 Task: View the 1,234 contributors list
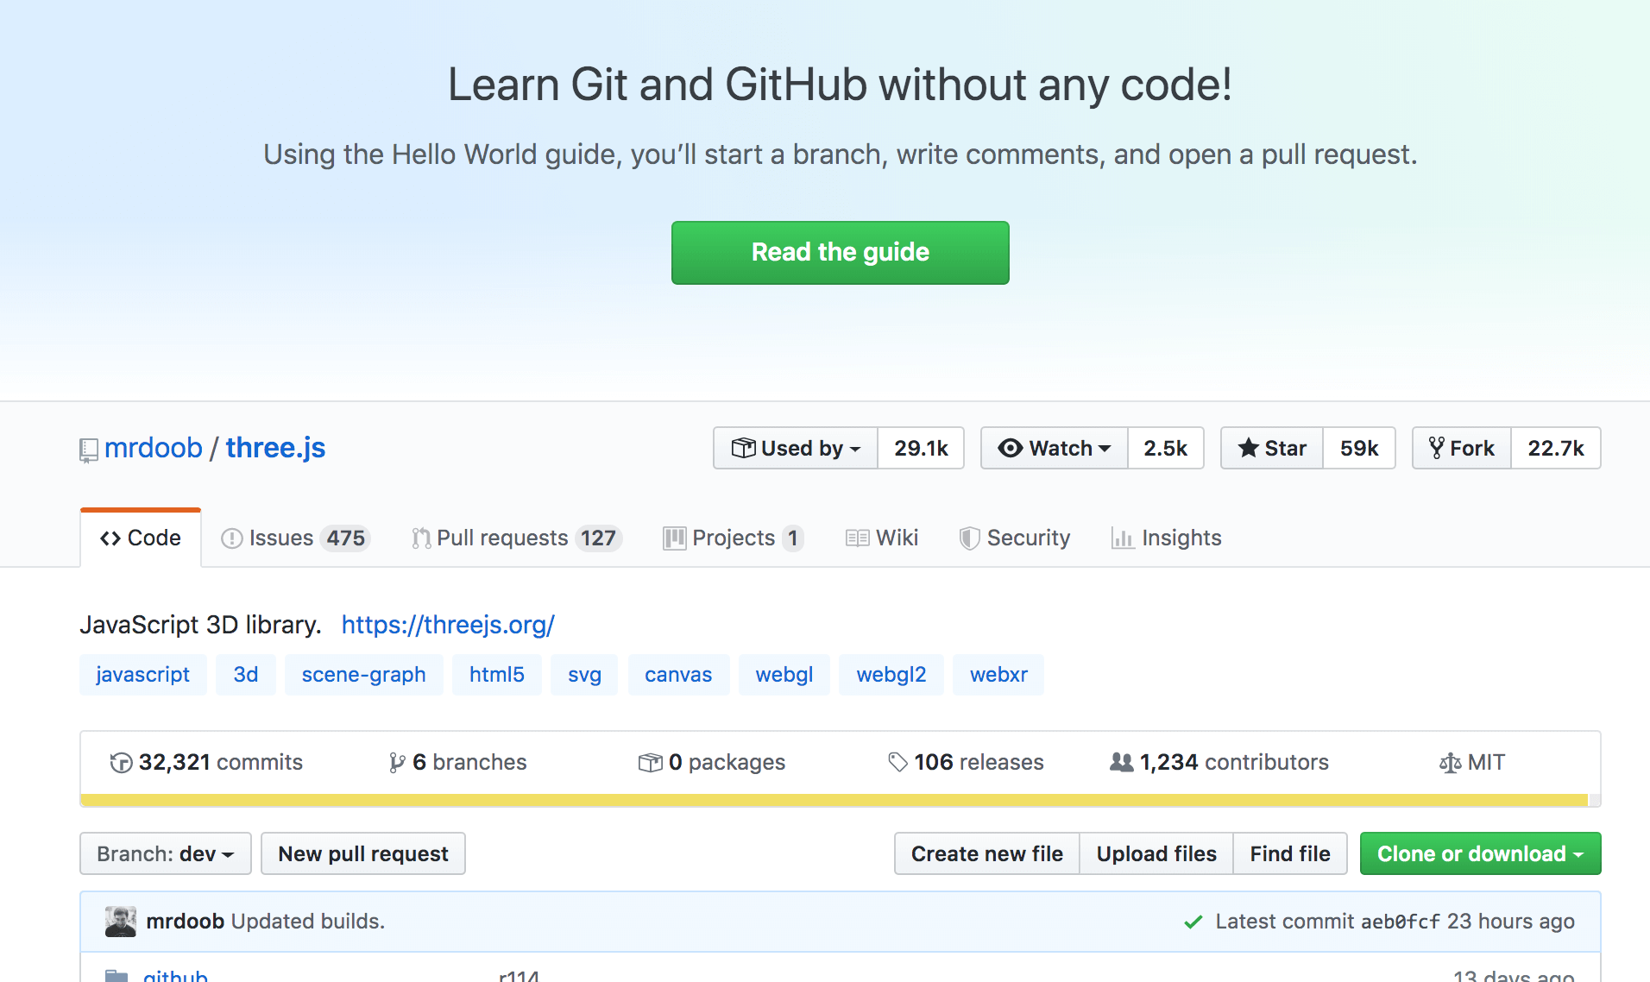pos(1219,762)
